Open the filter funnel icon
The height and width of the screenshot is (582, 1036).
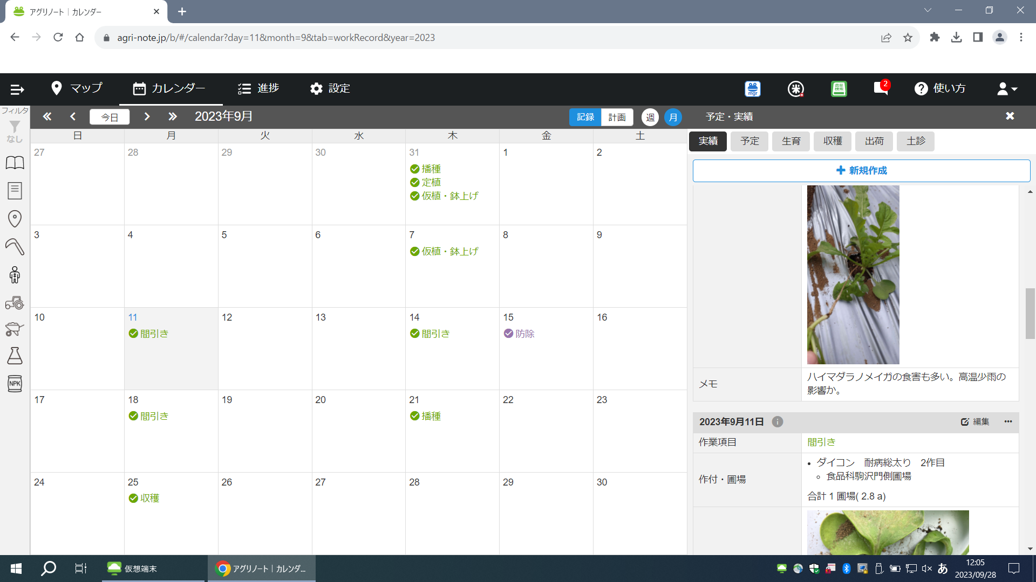(x=15, y=127)
